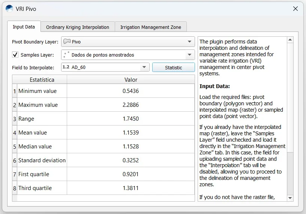
Task: Click row header number 4 in statistics table
Action: click(x=15, y=133)
